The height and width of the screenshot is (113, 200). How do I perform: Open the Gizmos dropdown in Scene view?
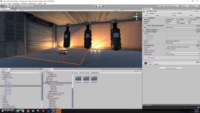pyautogui.click(x=117, y=10)
